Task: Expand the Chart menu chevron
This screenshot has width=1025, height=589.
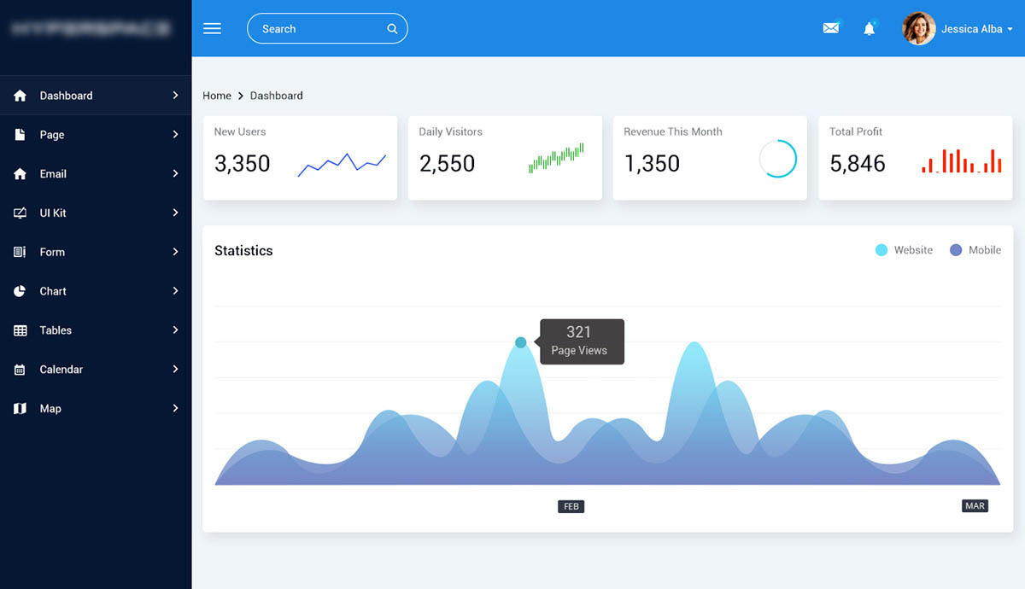Action: (x=175, y=291)
